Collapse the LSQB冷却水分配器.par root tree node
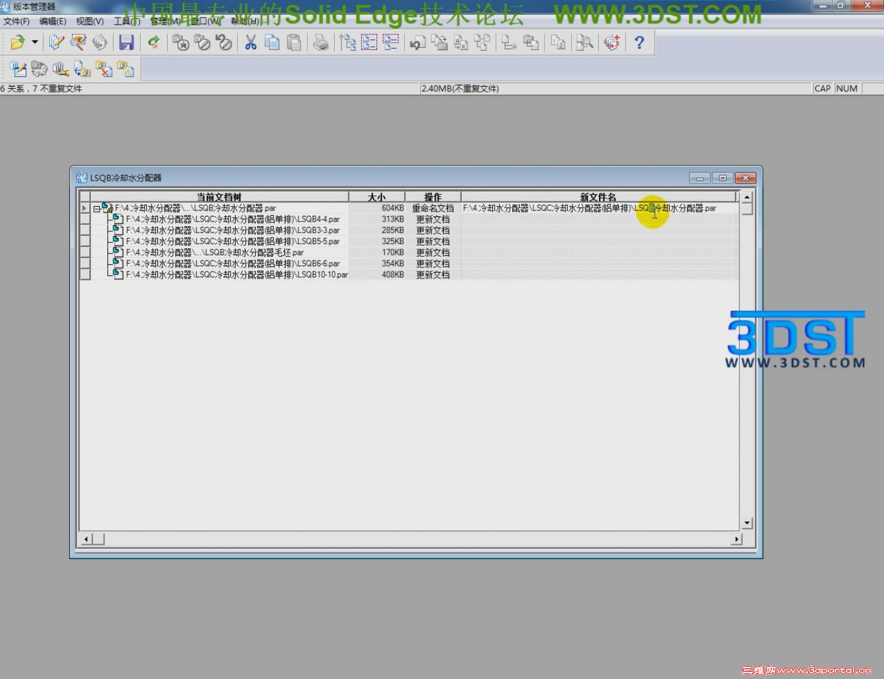The height and width of the screenshot is (679, 884). 96,209
